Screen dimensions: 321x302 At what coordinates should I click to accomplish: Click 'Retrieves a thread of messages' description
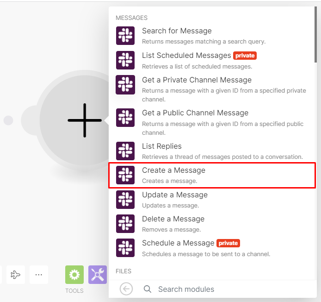coord(222,157)
